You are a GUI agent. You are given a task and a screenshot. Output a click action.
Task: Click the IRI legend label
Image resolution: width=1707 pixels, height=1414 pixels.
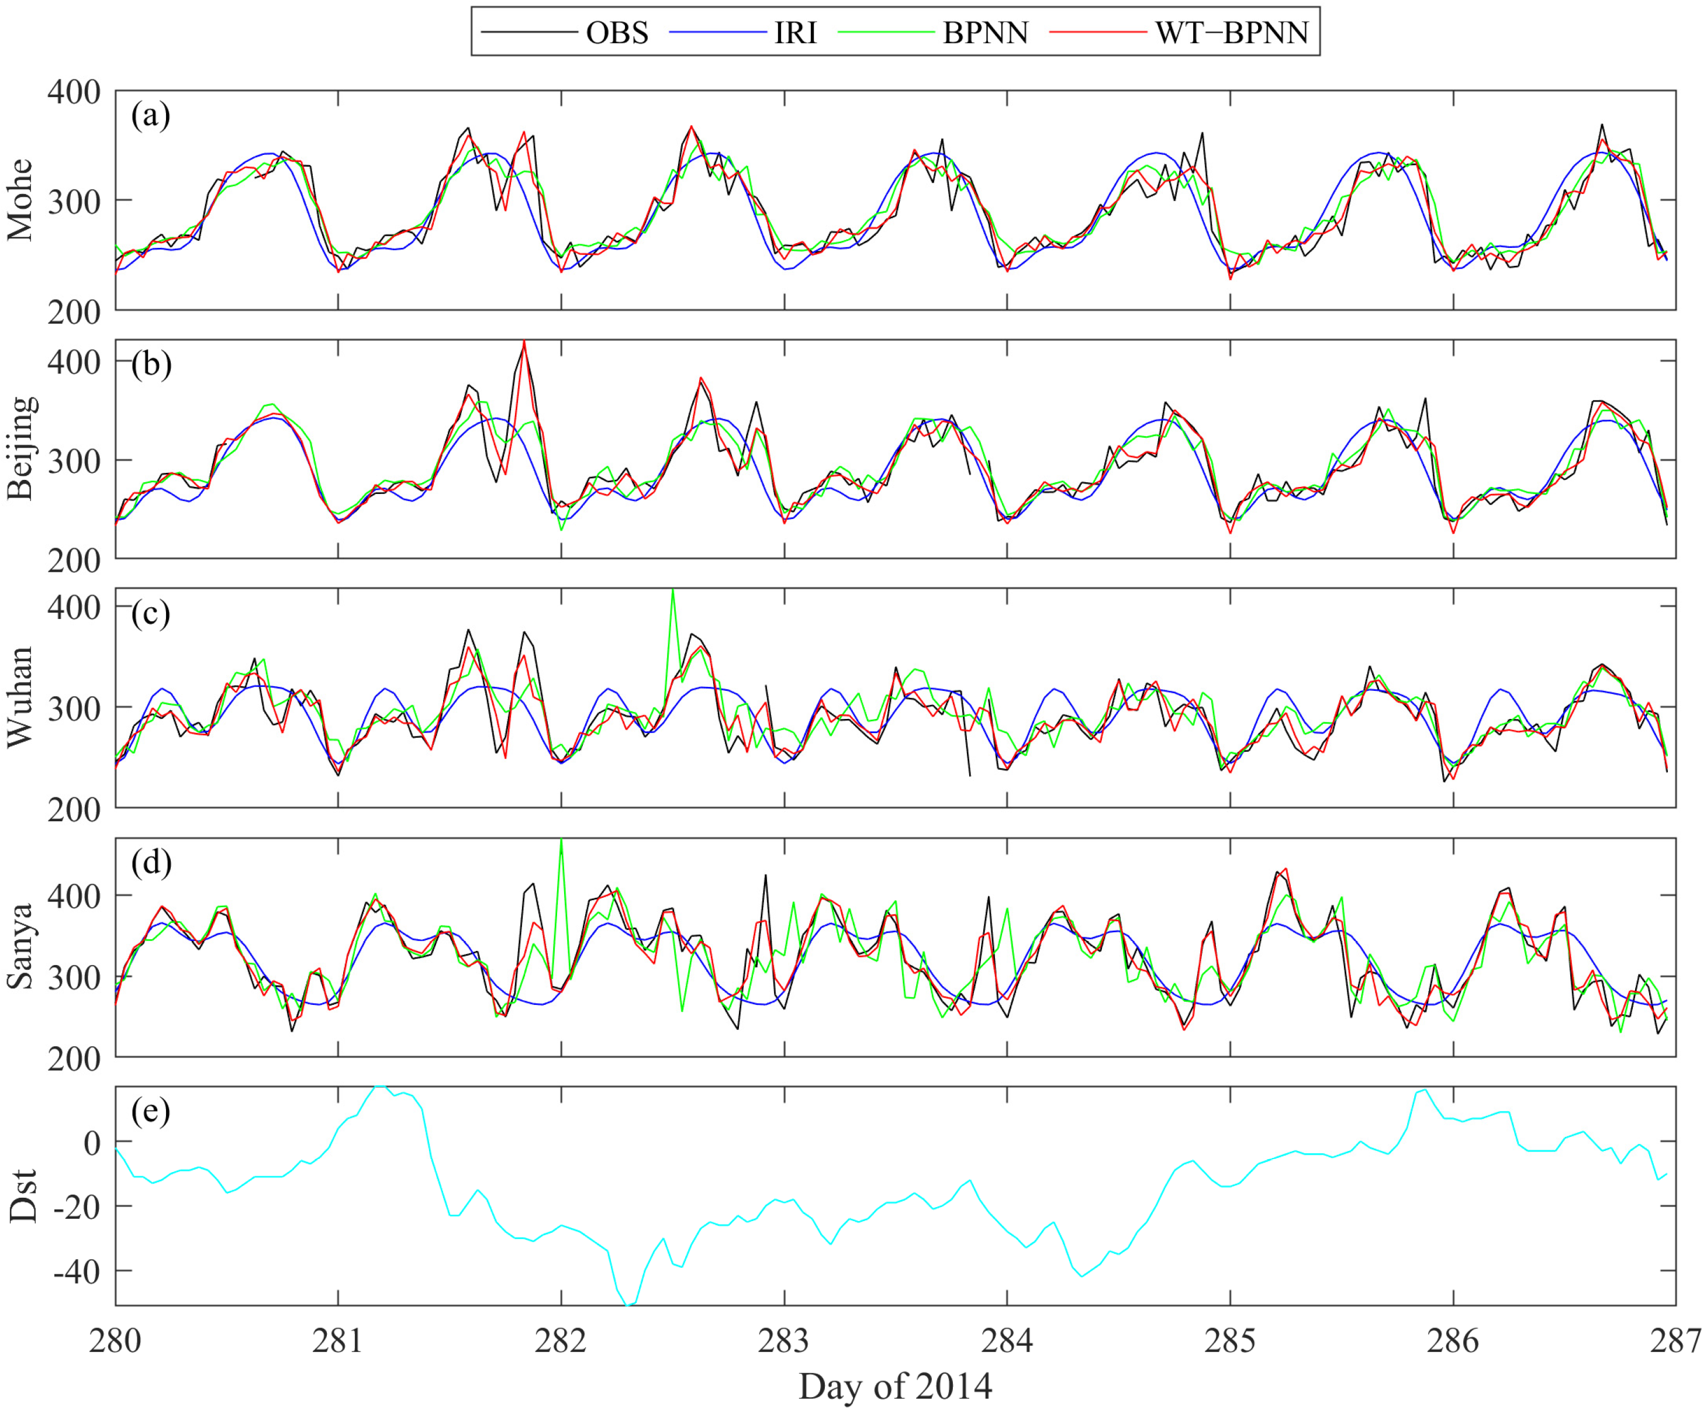[795, 33]
